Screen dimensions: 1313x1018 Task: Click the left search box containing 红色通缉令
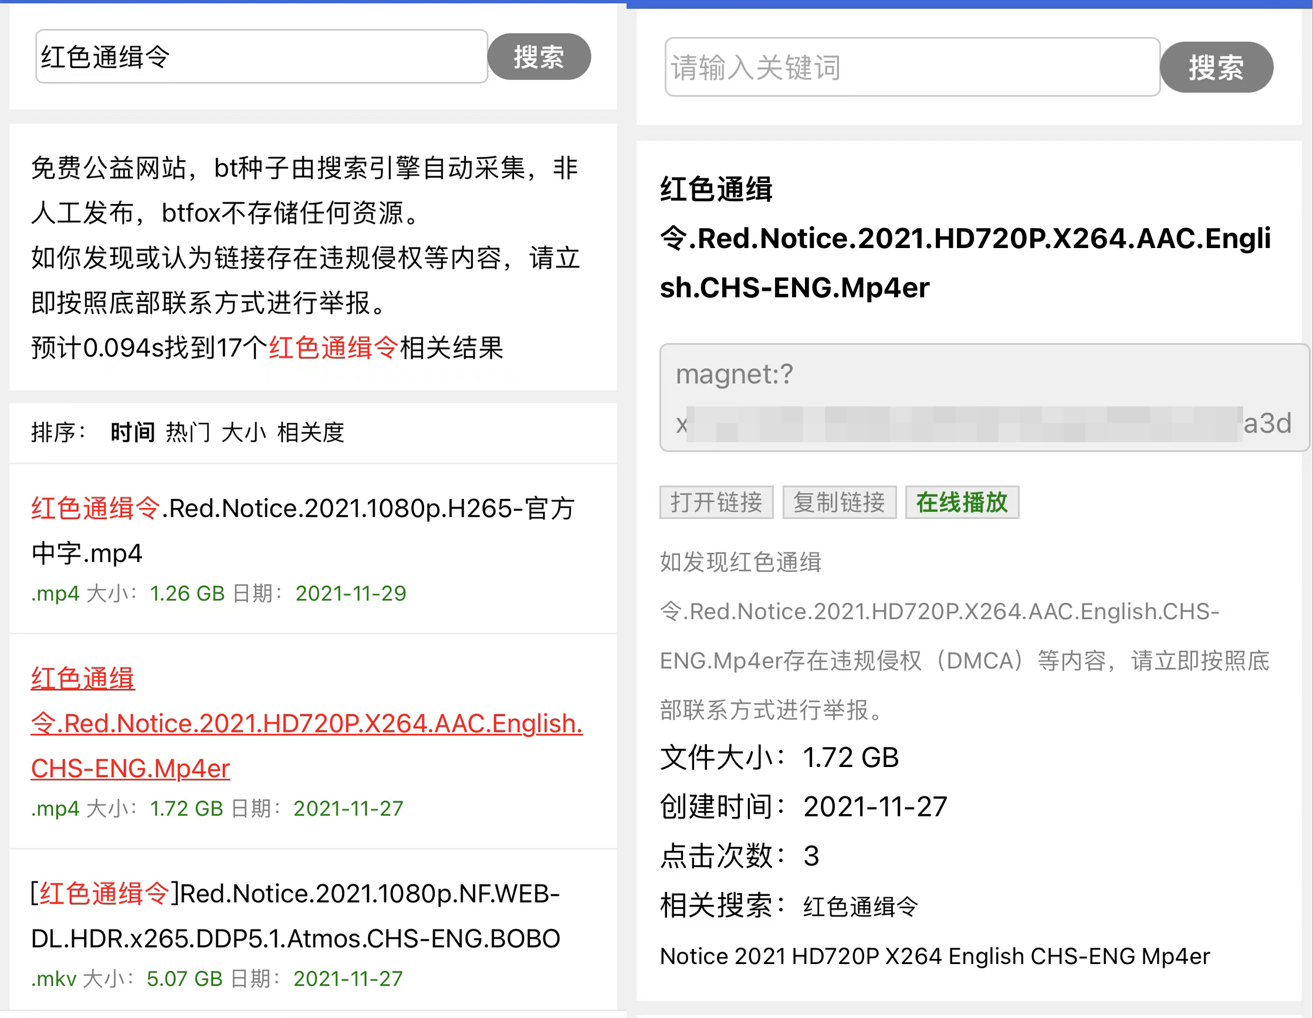(262, 56)
